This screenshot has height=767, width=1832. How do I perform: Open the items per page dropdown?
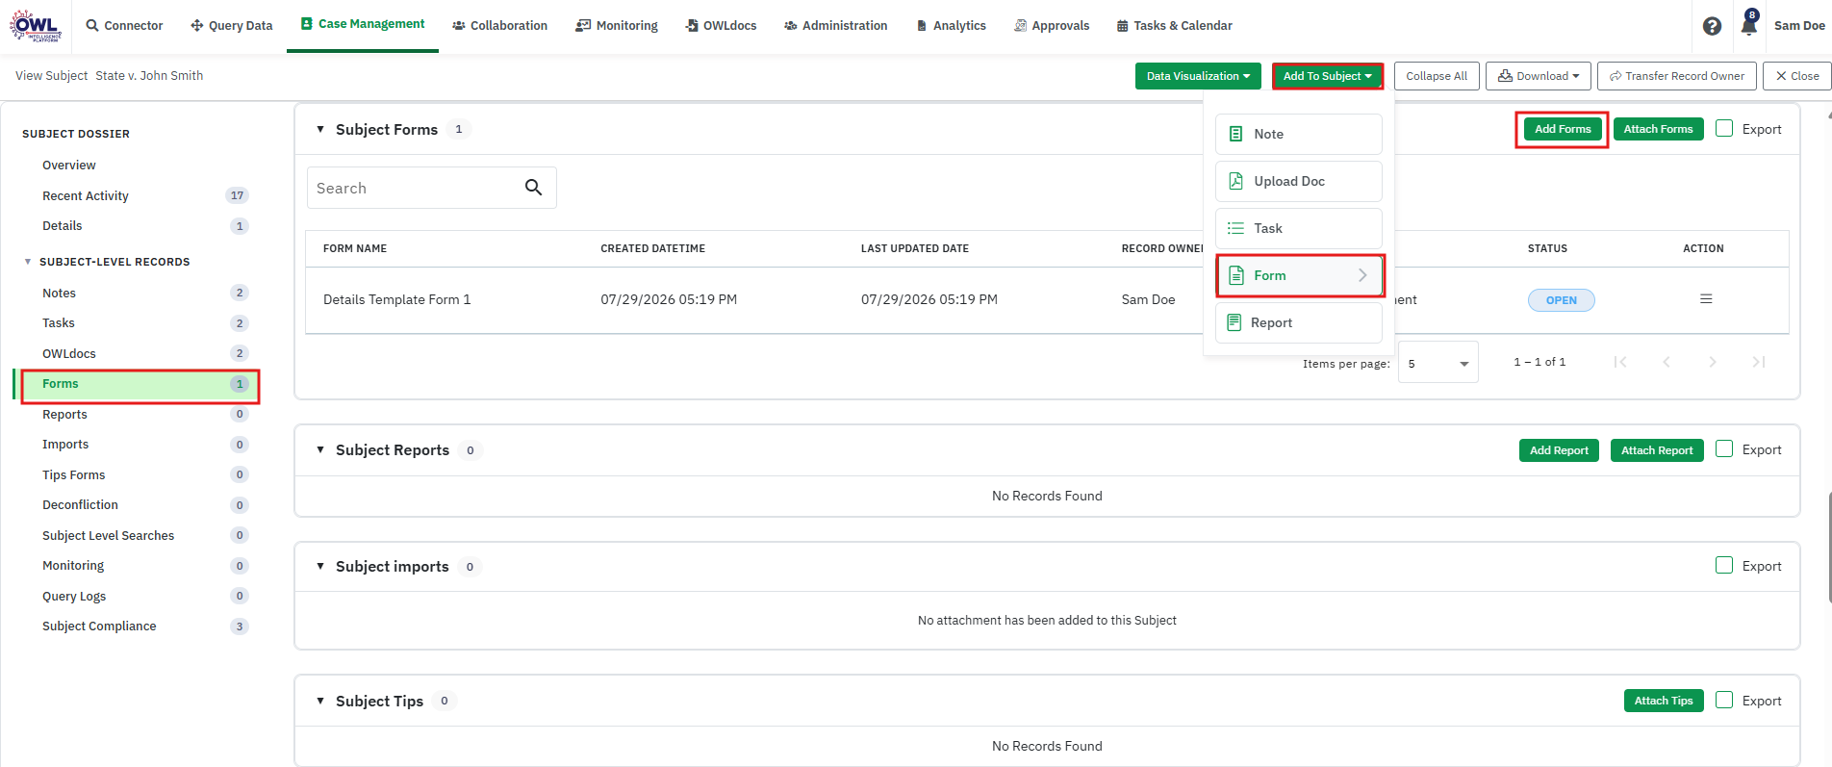[1438, 364]
